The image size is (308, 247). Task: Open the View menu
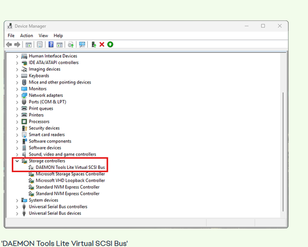(43, 35)
